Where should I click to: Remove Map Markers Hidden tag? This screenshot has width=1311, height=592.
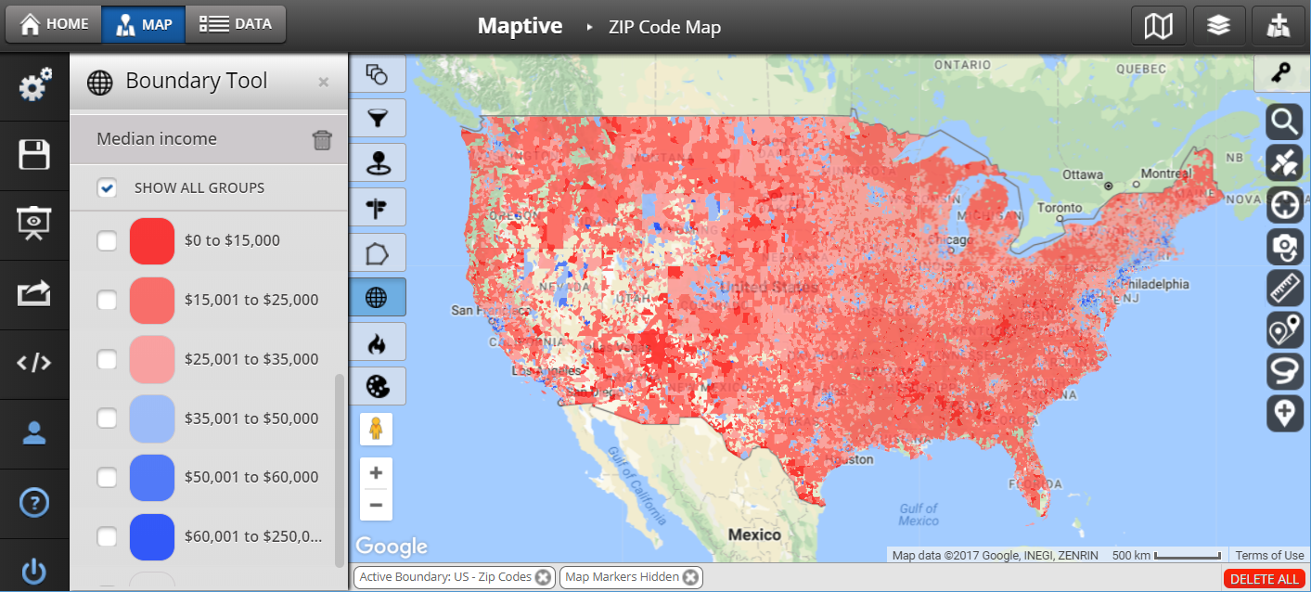coord(691,577)
